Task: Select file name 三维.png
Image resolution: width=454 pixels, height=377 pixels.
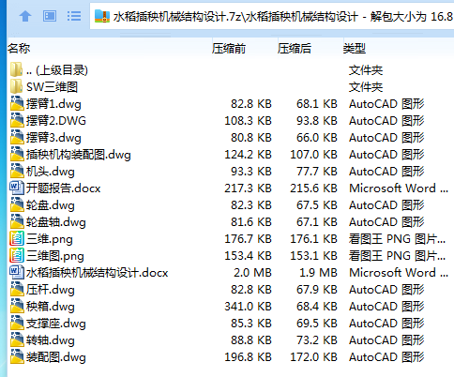Action: coord(50,239)
